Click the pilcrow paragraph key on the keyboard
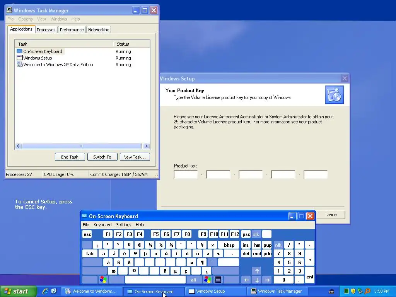This screenshot has height=297, width=396. pos(202,263)
